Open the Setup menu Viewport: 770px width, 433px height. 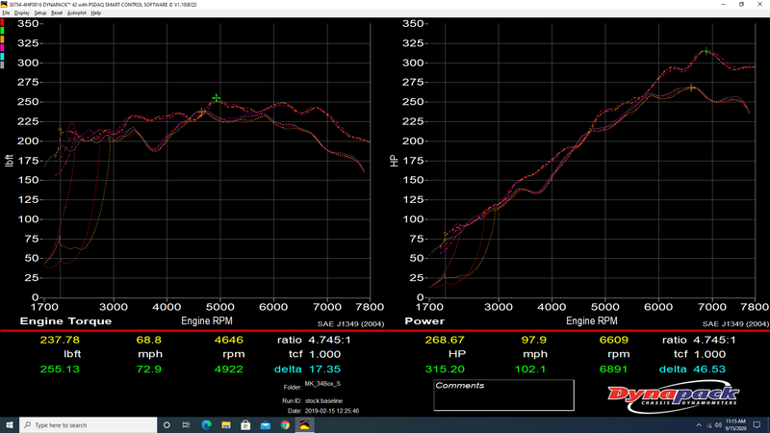[x=40, y=13]
